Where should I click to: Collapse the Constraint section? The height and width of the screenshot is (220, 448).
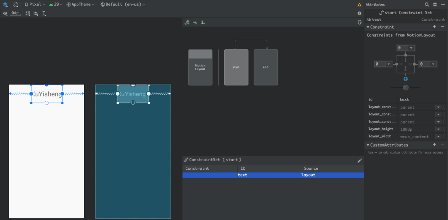pyautogui.click(x=368, y=27)
